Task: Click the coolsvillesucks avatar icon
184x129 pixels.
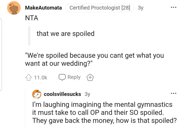Action: tap(37, 94)
